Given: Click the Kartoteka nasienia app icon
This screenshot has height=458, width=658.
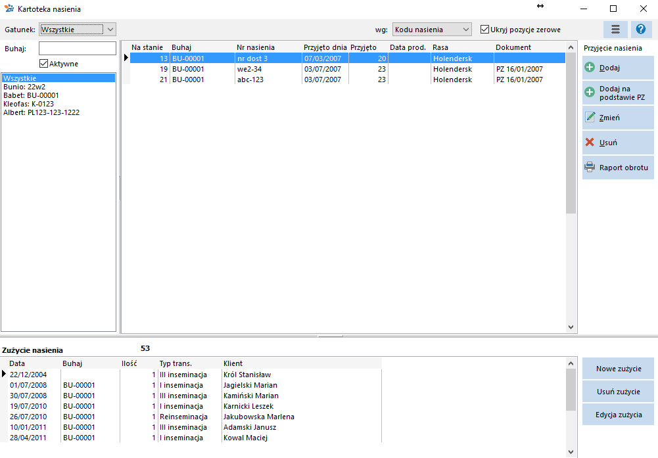Looking at the screenshot, I should [x=9, y=9].
